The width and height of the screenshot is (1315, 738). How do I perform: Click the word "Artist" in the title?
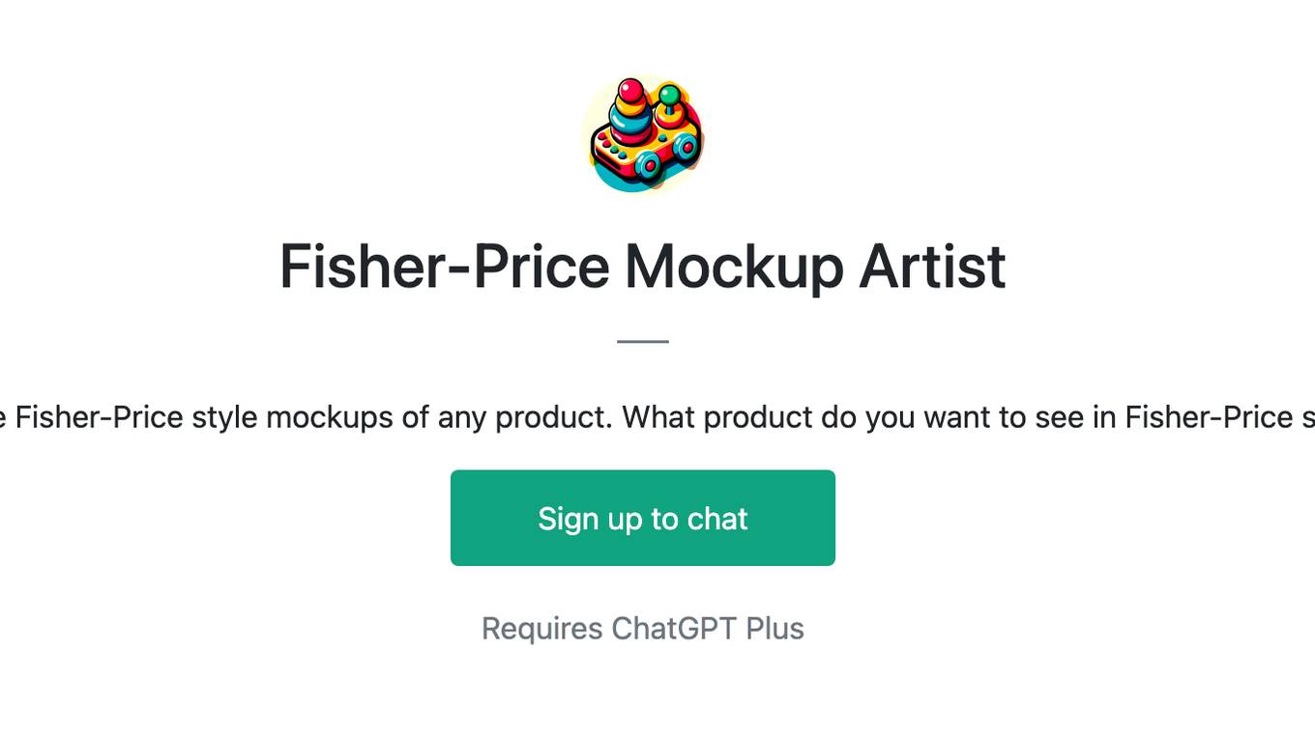click(933, 267)
